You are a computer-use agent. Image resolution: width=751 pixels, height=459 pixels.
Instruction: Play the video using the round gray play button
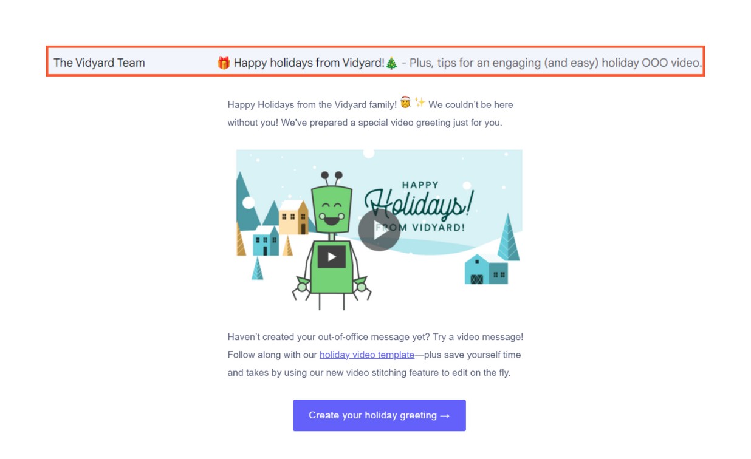[x=379, y=230]
